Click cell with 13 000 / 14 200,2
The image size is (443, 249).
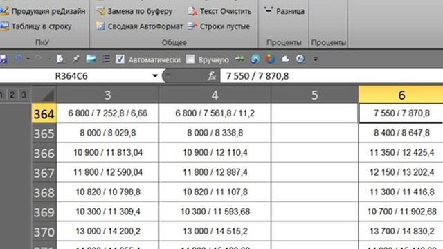tap(108, 232)
